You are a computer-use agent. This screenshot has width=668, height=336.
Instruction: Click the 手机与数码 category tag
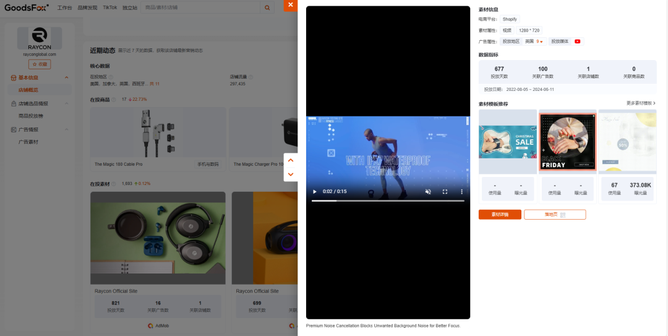point(208,164)
